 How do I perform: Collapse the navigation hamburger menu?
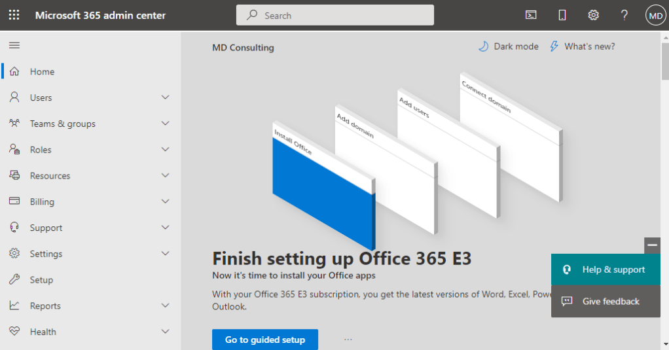[x=14, y=45]
